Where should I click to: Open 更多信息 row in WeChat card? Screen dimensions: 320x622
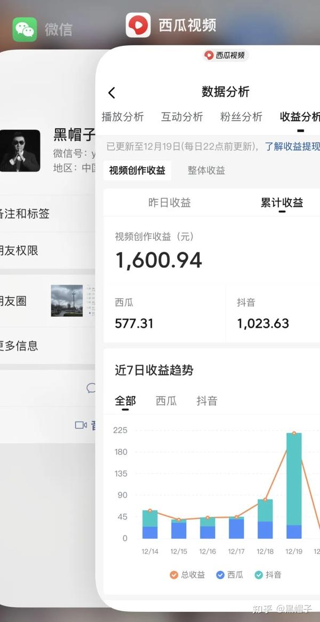(47, 346)
